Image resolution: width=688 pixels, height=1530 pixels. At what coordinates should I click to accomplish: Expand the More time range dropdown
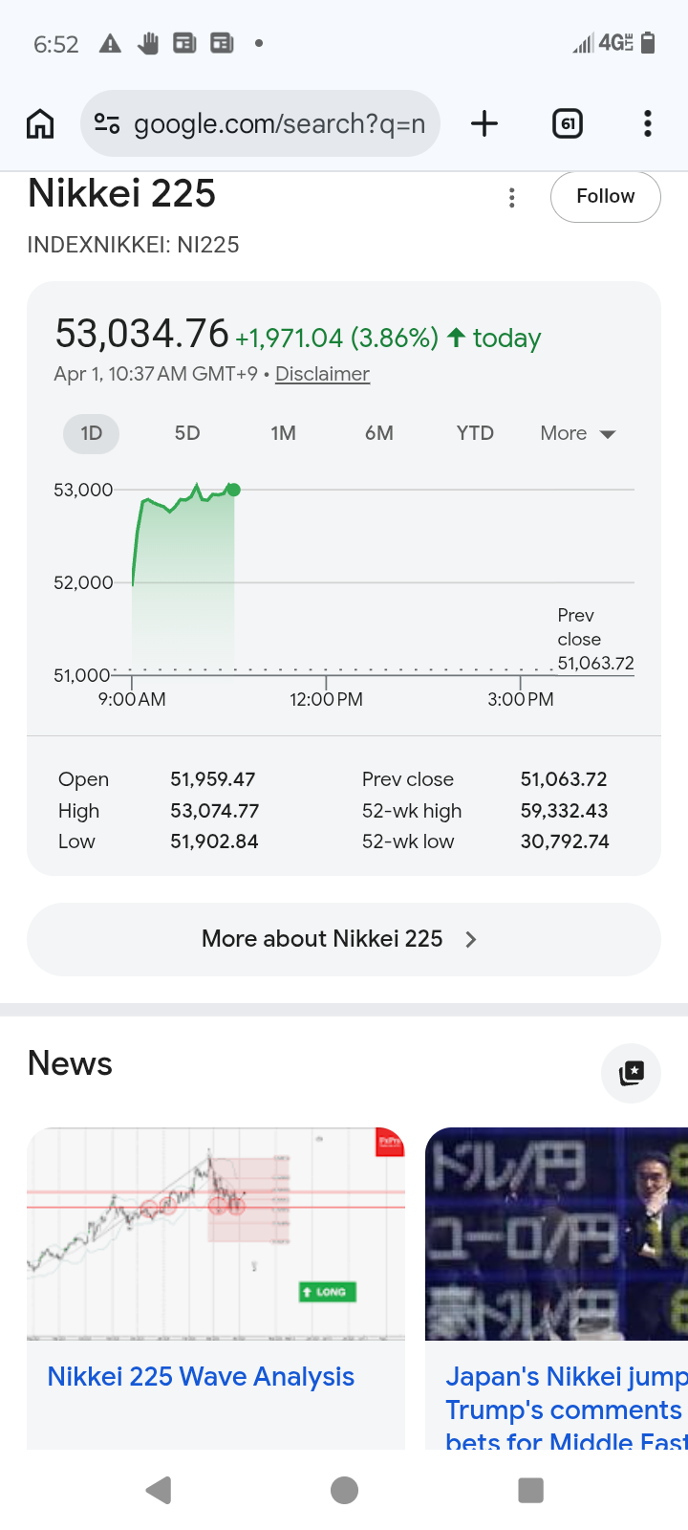(578, 433)
